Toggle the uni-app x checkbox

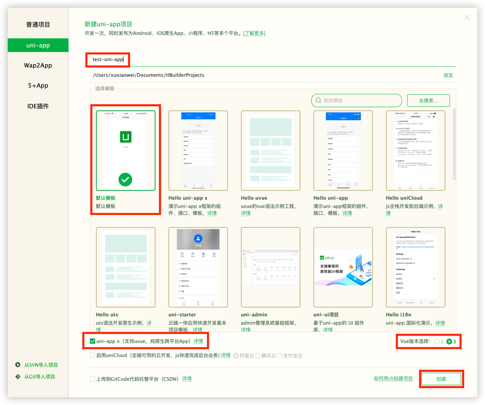(93, 341)
